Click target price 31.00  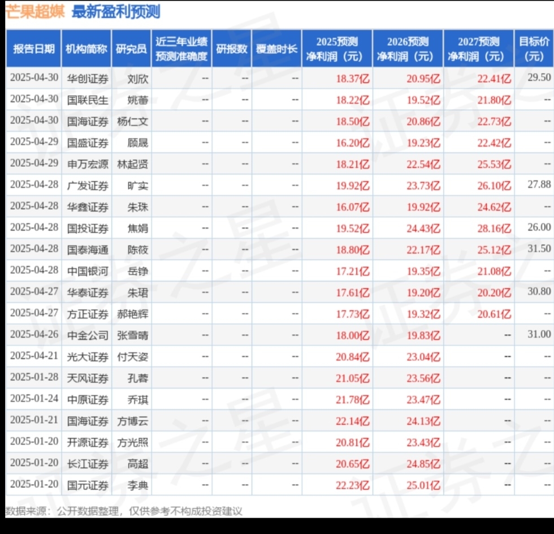pyautogui.click(x=539, y=334)
